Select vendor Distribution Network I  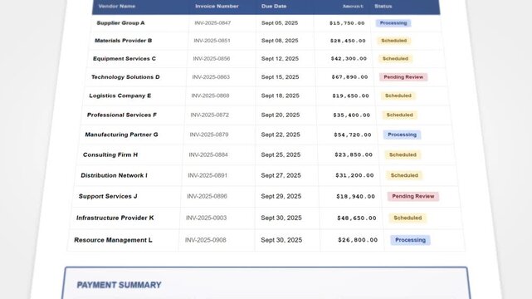[114, 175]
